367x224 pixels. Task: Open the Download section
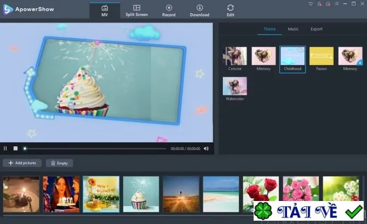(199, 11)
